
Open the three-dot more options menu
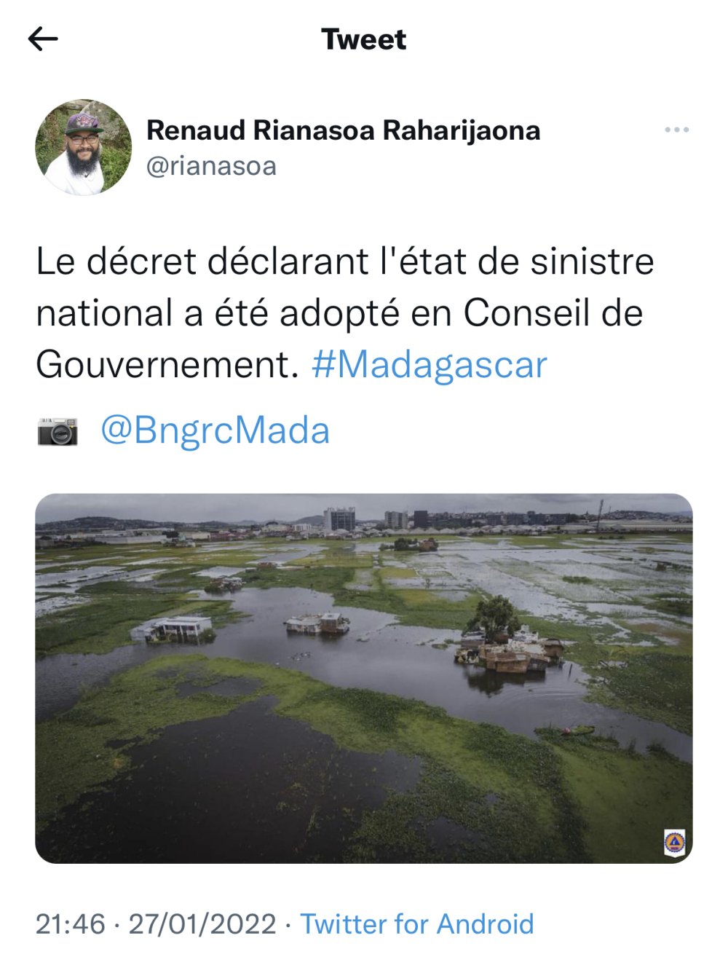(676, 130)
